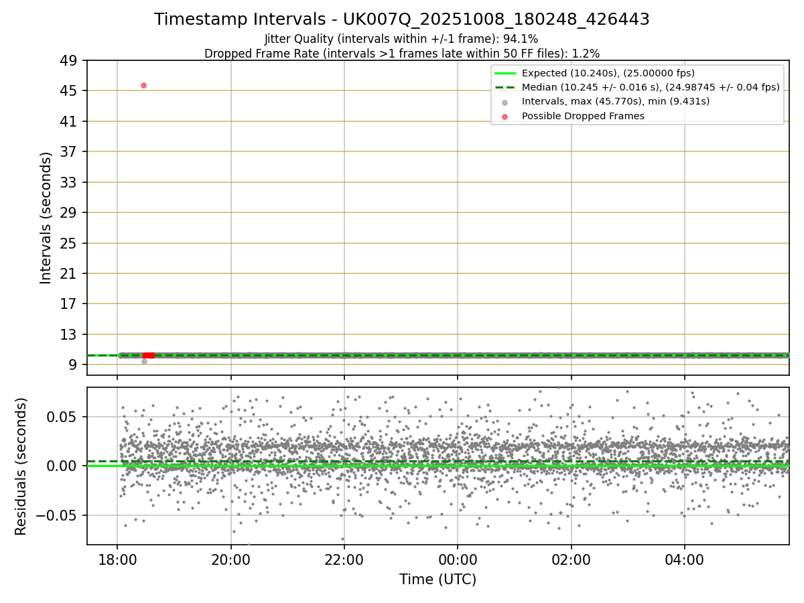The width and height of the screenshot is (804, 603).
Task: Click the gray minimum interval point below the red cluster
Action: 144,361
